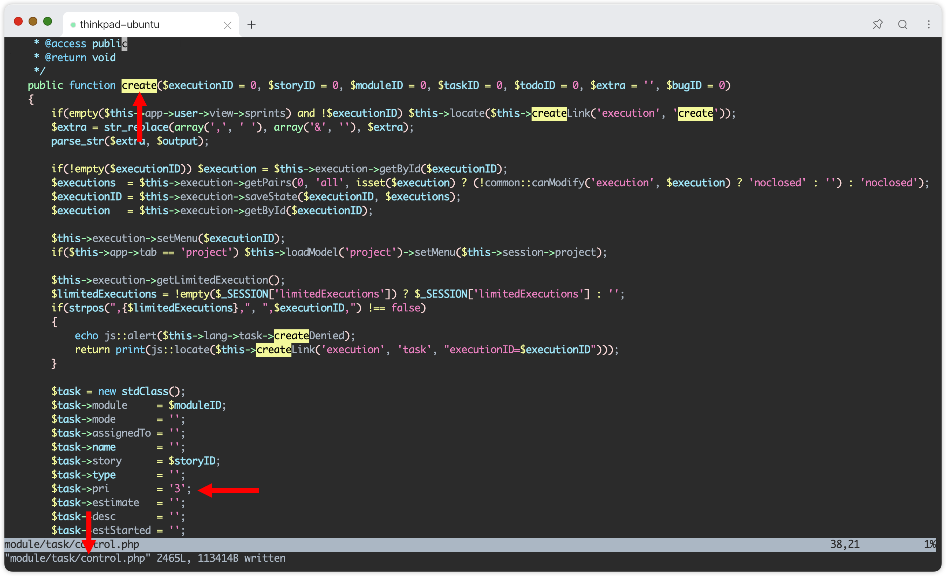Place cursor on $task->pri value '3'

(x=177, y=489)
